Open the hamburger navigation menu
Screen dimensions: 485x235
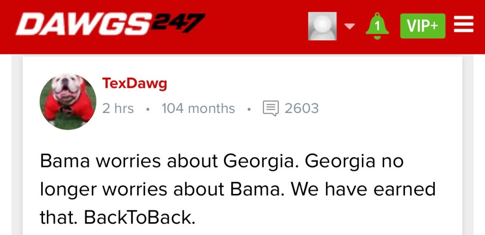tap(464, 26)
